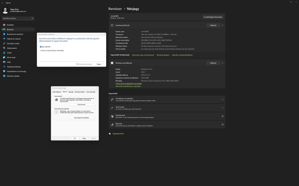Open Alkalmazások via its apps icon
This screenshot has width=299, height=186.
(x=4, y=48)
